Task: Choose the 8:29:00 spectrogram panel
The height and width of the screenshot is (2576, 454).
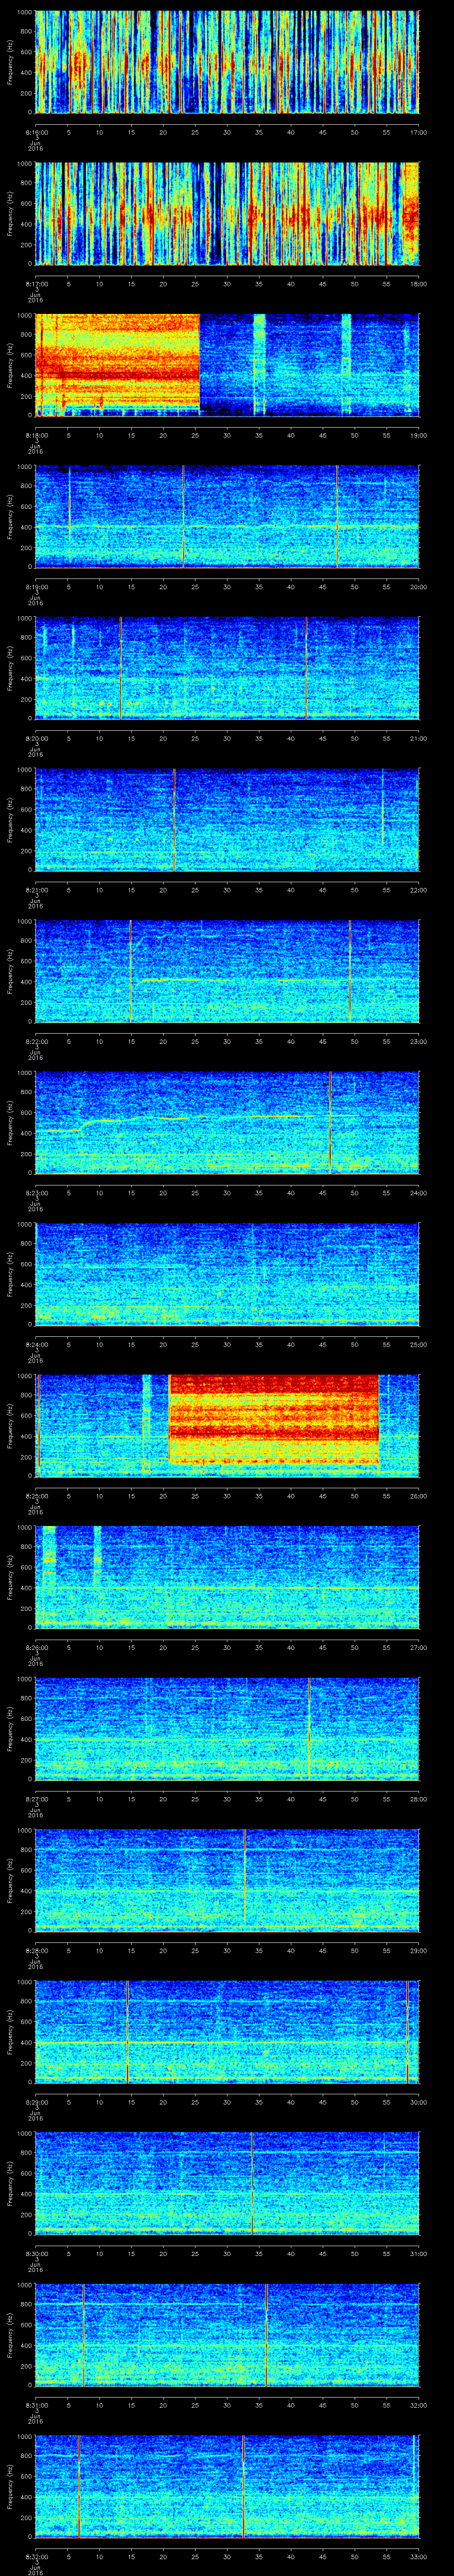Action: [x=227, y=2032]
